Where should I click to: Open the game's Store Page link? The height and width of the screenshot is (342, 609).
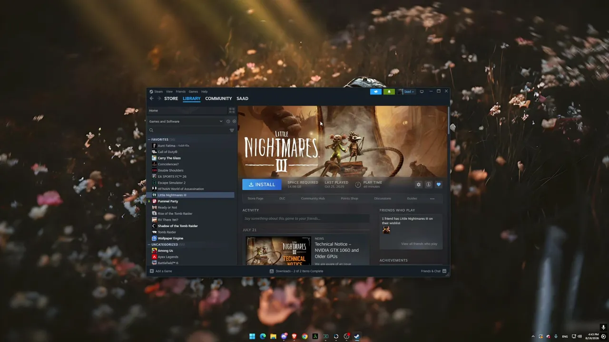(x=255, y=199)
